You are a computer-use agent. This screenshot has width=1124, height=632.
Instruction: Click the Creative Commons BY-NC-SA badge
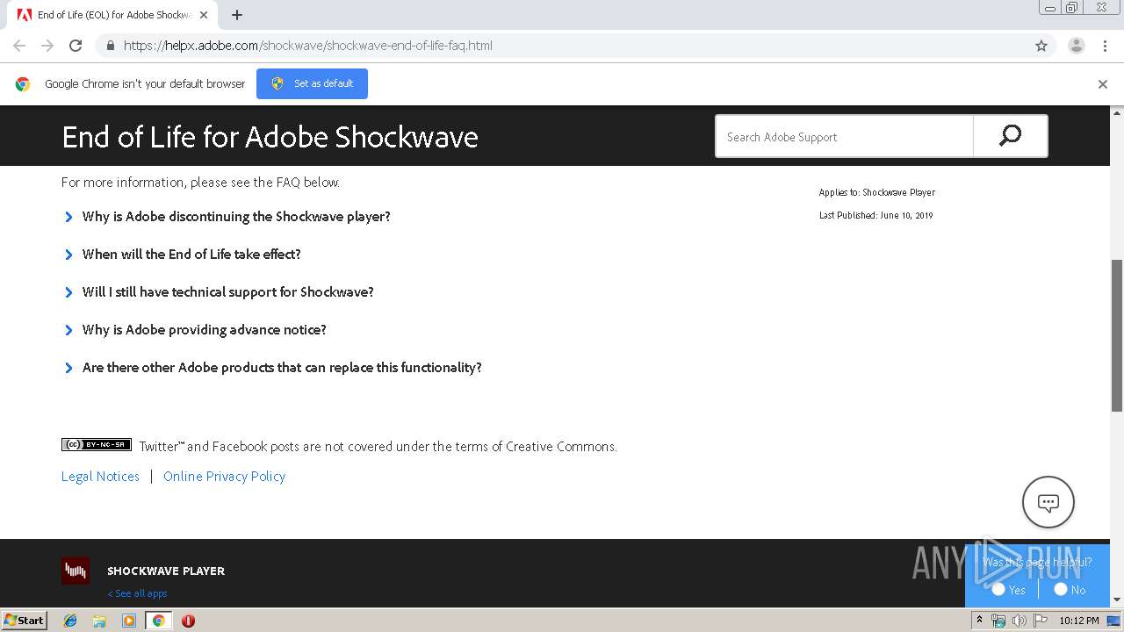coord(97,445)
